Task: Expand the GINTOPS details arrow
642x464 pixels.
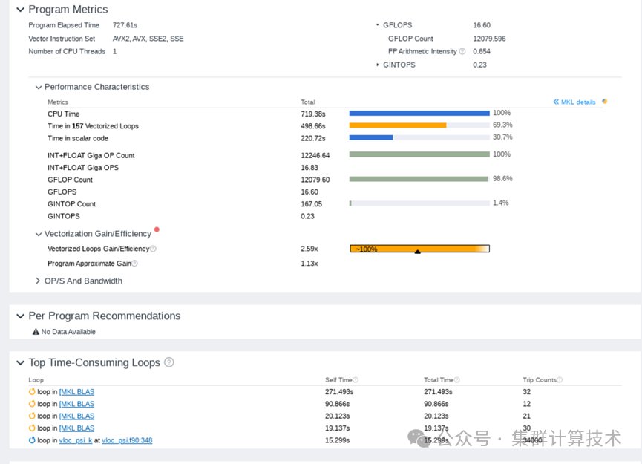Action: tap(379, 65)
